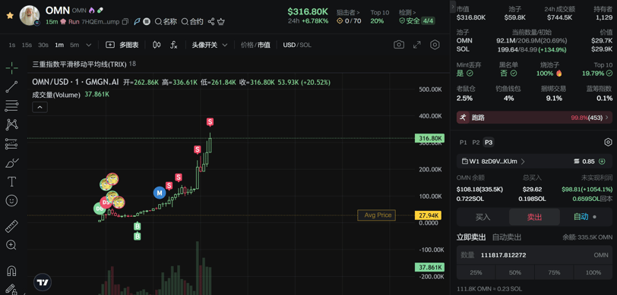Expand wallet W1 8zD9V...KUm selector
617x295 pixels.
coord(492,161)
